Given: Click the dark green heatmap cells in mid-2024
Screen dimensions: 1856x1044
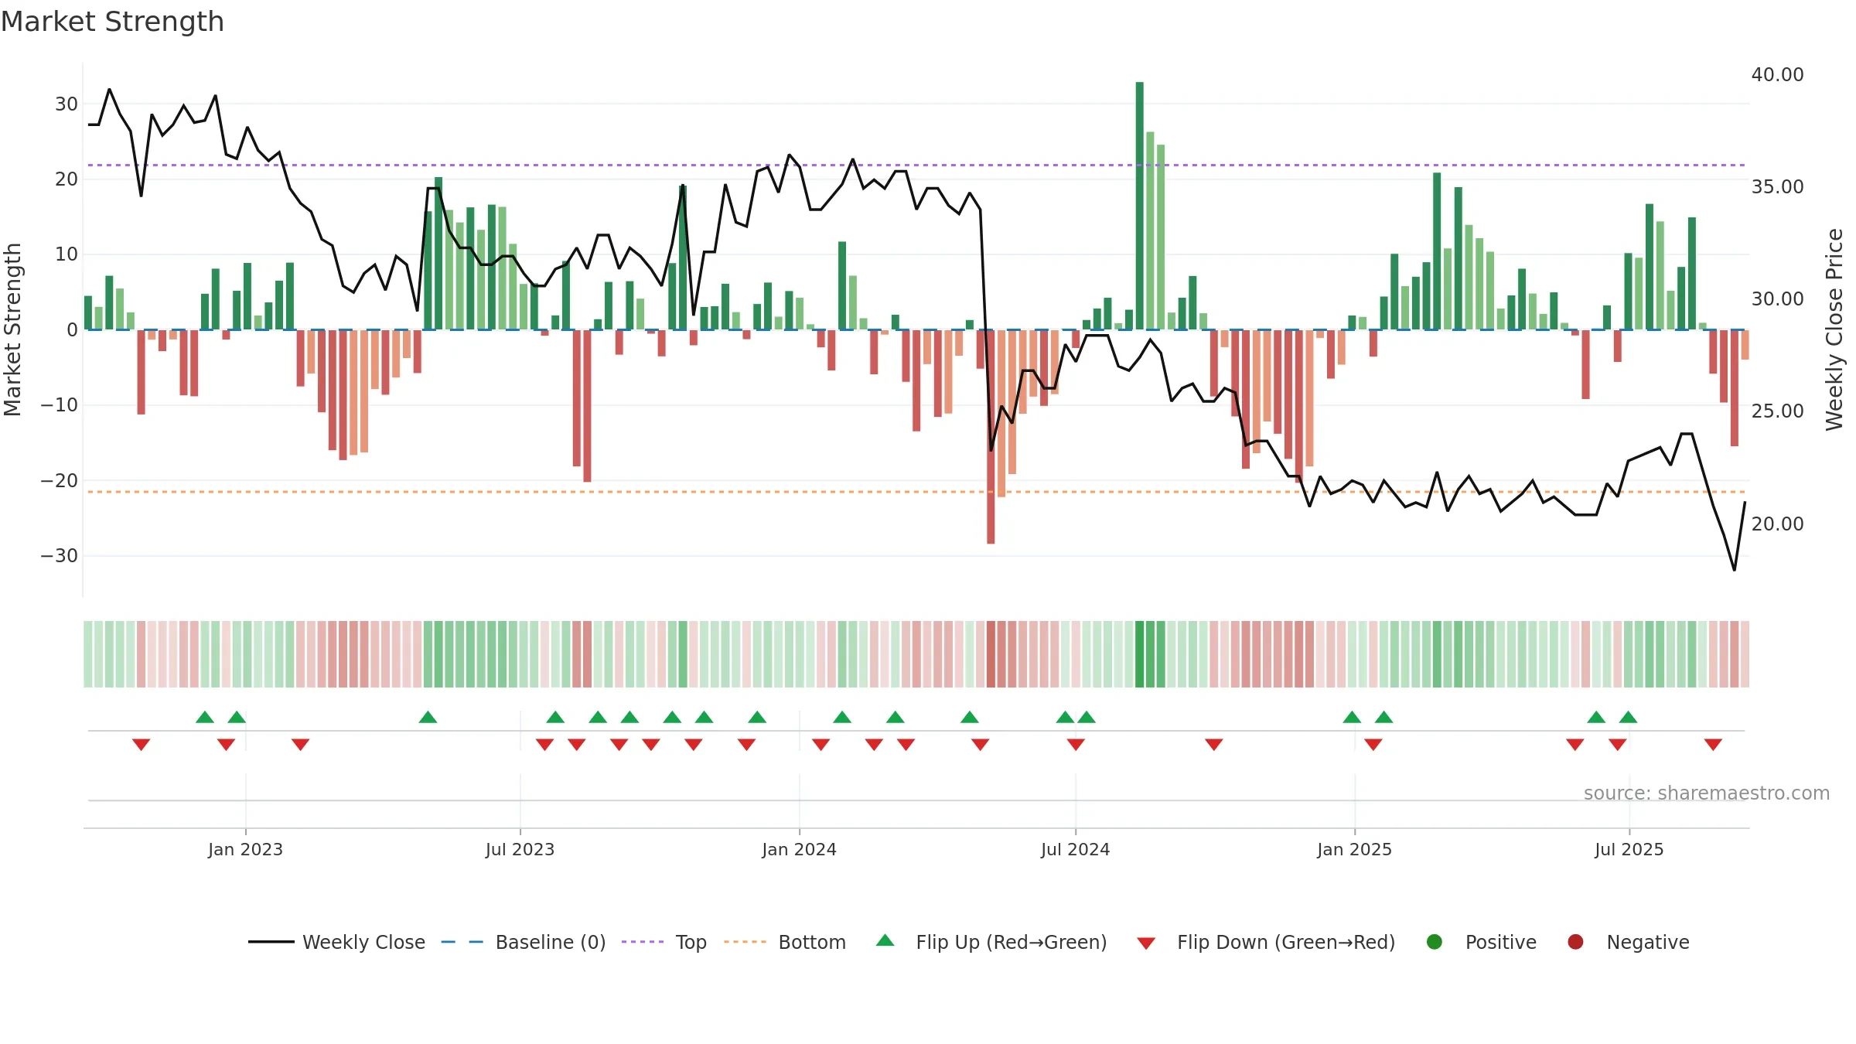Looking at the screenshot, I should coord(1150,654).
